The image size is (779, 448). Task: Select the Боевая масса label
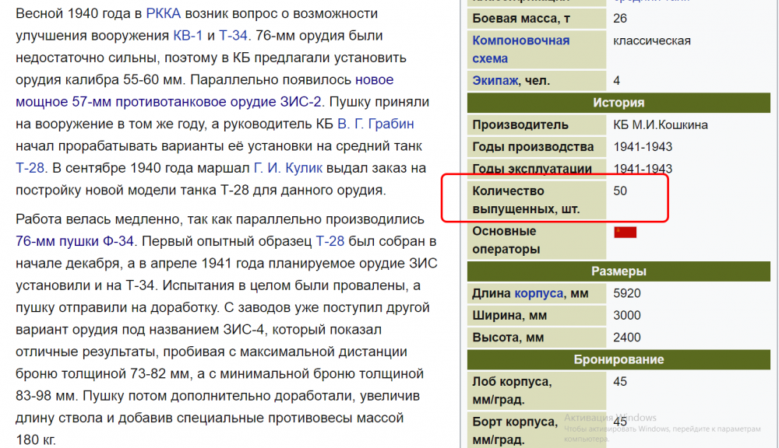[521, 19]
